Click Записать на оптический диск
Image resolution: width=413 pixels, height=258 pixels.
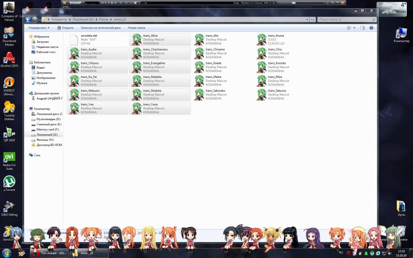tap(101, 28)
